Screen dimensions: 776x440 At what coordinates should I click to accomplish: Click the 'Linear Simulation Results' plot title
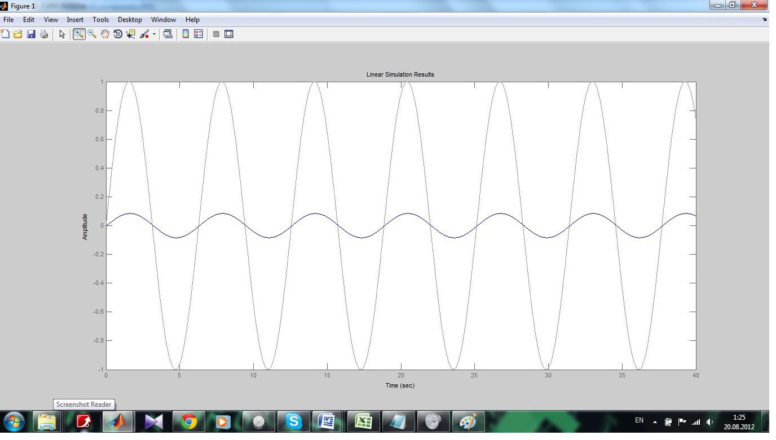(x=400, y=74)
